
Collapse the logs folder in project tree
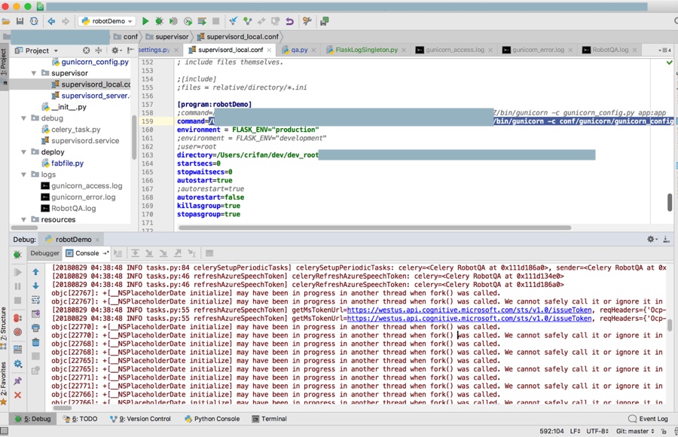coord(24,175)
